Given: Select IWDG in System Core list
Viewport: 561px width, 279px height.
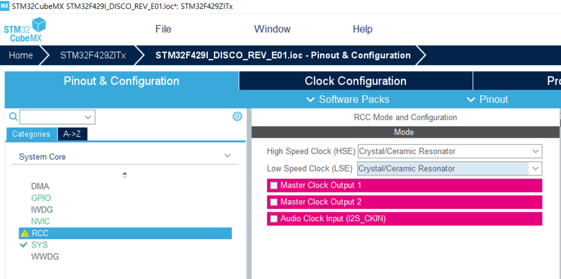Looking at the screenshot, I should coord(42,209).
